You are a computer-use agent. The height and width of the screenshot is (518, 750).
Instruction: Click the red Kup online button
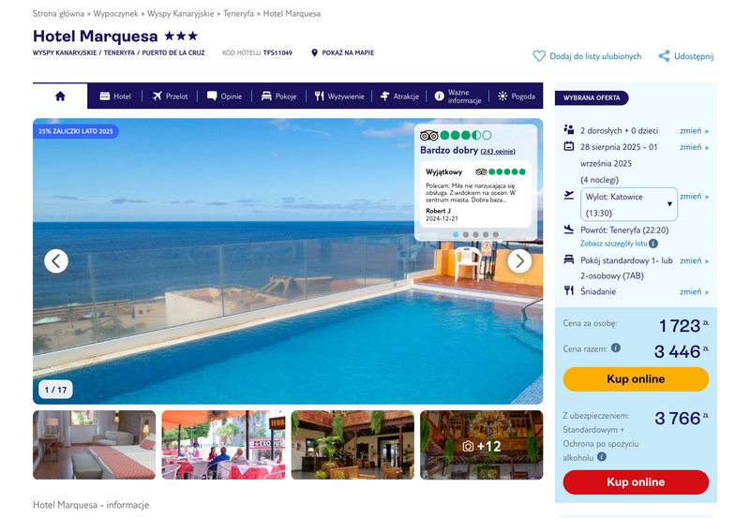click(636, 481)
